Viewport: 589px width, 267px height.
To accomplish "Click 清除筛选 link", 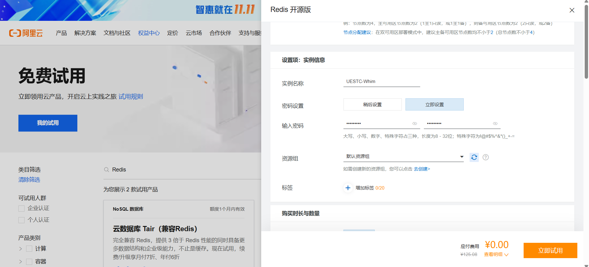I will (x=29, y=180).
